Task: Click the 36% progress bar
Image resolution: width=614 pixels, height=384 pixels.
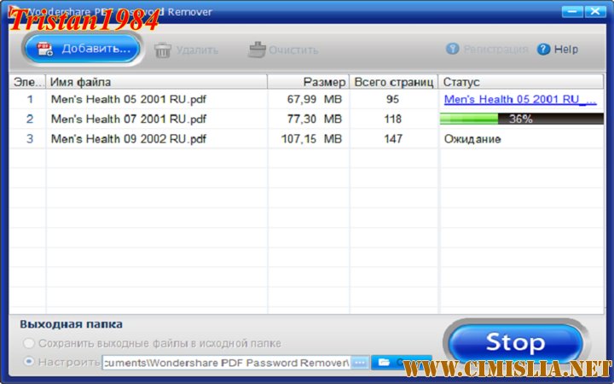Action: pos(521,119)
